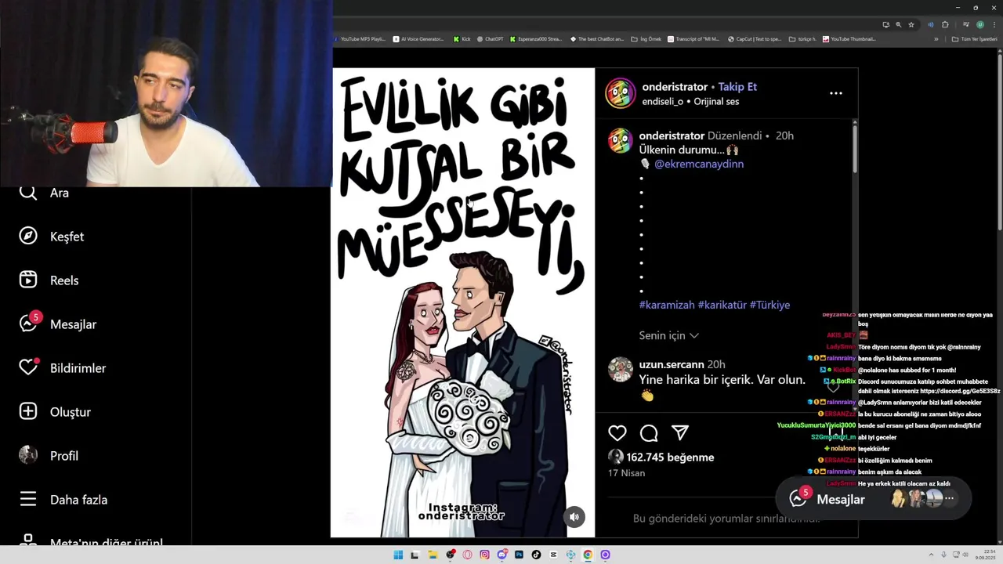Share post with paper plane icon

point(680,433)
